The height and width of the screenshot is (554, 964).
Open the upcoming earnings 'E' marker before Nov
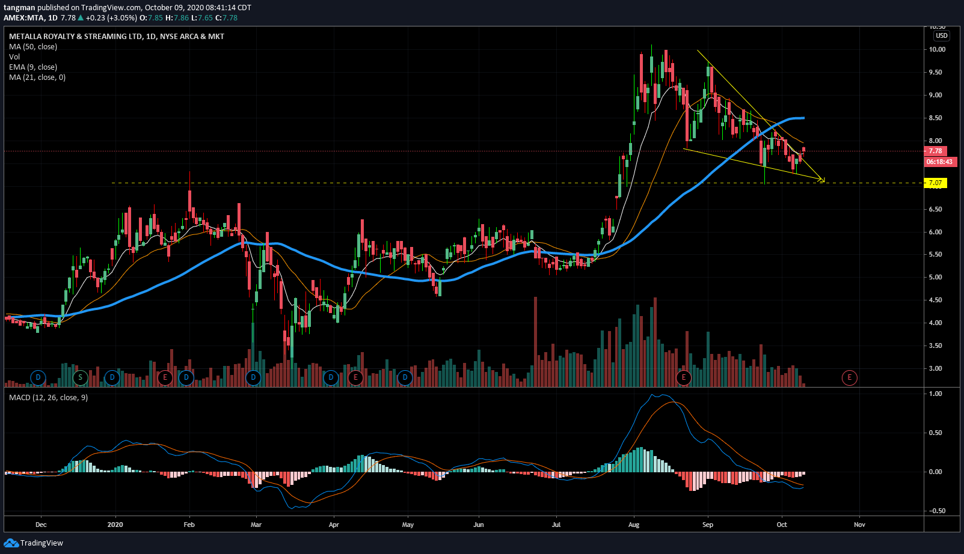(x=849, y=377)
